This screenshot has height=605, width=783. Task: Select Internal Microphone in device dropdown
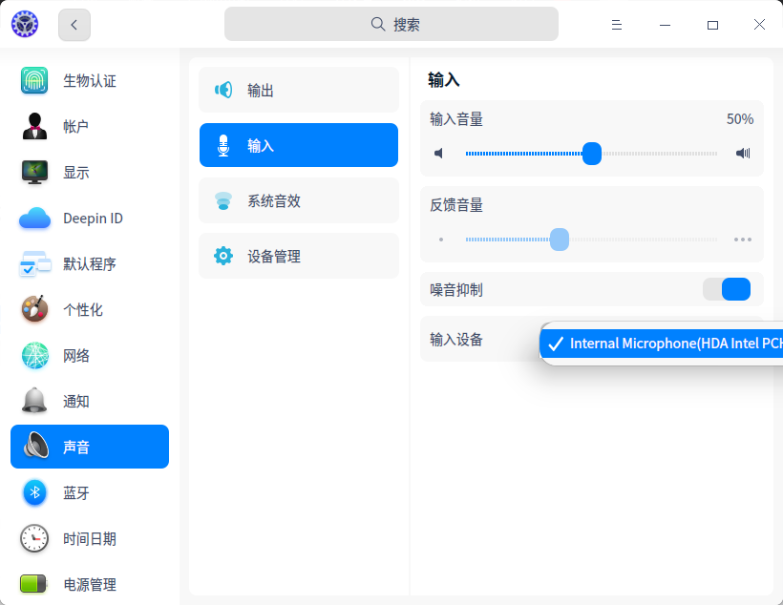(668, 344)
